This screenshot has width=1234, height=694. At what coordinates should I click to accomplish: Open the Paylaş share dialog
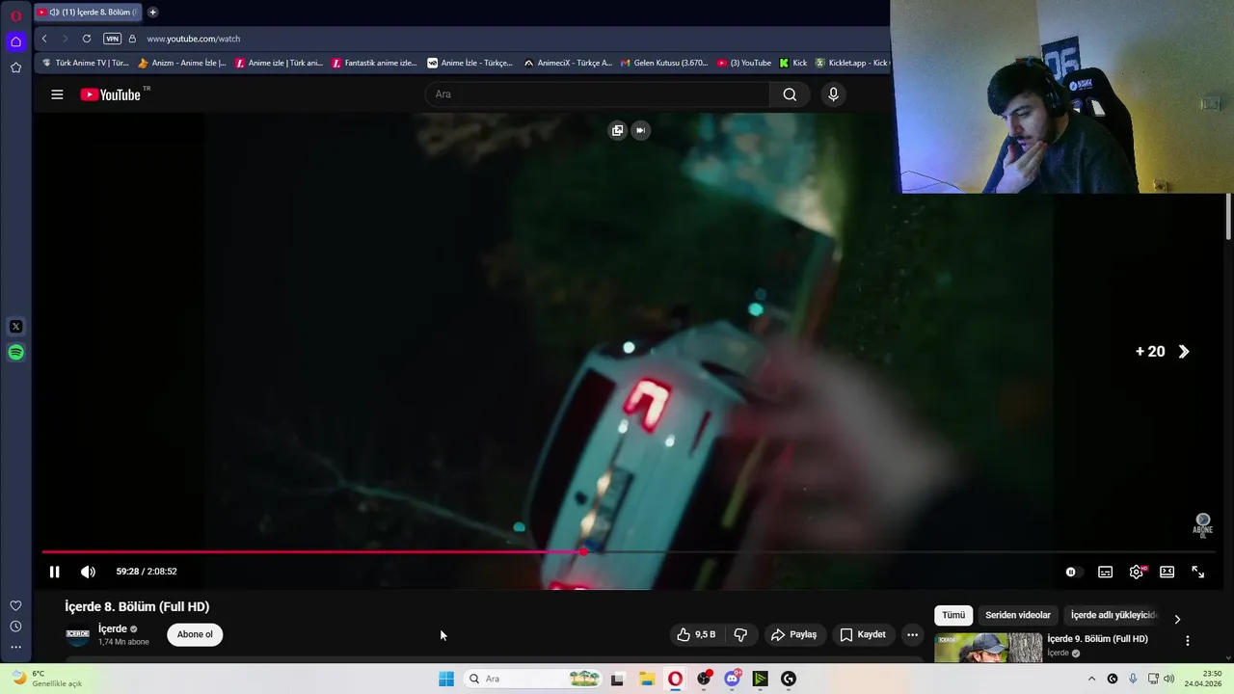[x=793, y=634]
